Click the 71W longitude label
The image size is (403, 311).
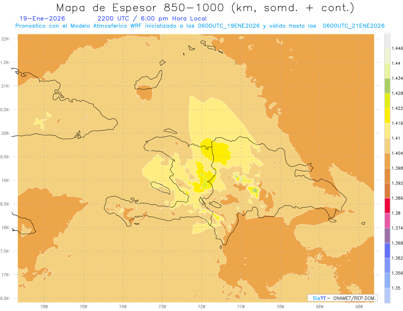(x=241, y=306)
